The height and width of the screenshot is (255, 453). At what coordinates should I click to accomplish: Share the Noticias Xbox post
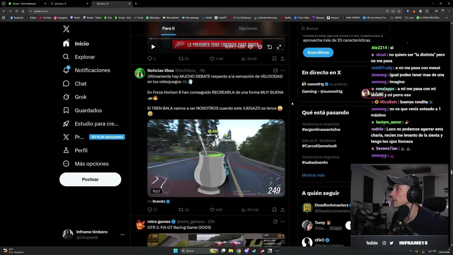282,210
